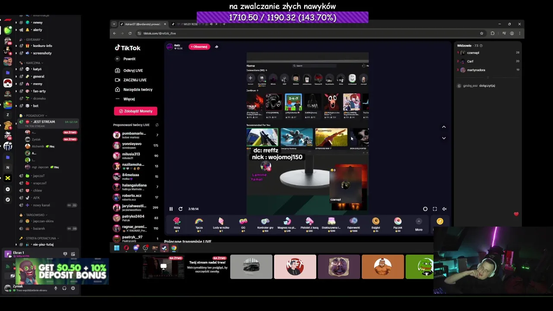This screenshot has width=553, height=311.
Task: Open the japczan-skins Discord channel
Action: pyautogui.click(x=43, y=221)
